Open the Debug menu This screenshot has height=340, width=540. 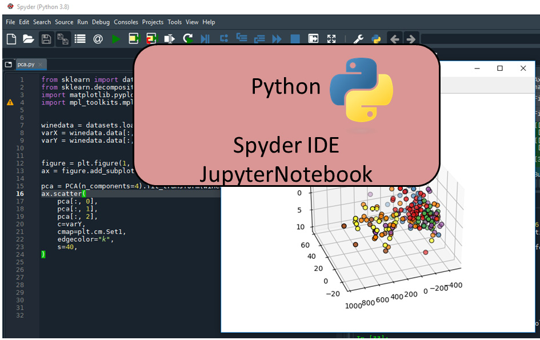(101, 22)
